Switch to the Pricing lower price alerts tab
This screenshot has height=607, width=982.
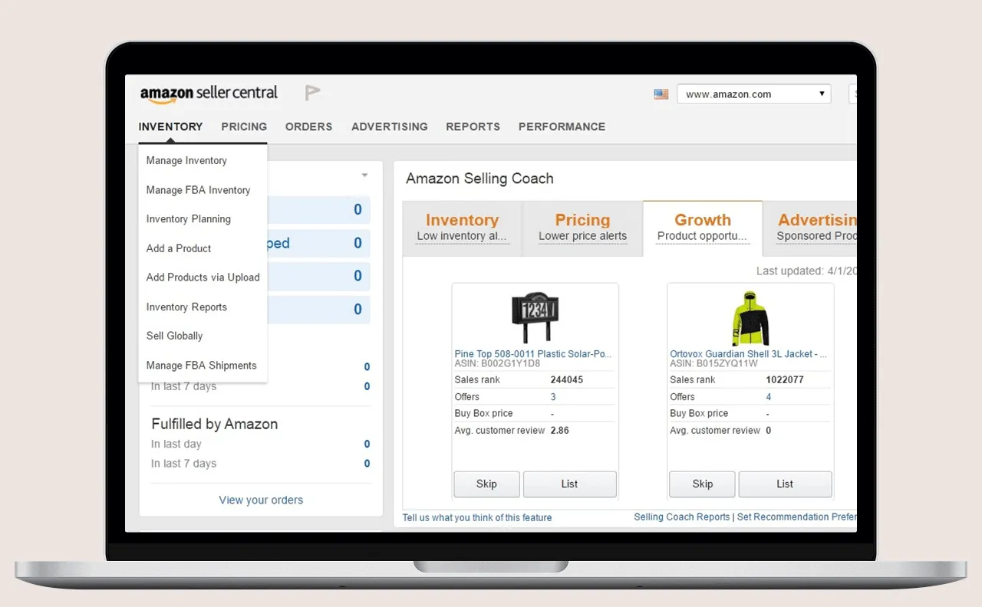pos(582,228)
